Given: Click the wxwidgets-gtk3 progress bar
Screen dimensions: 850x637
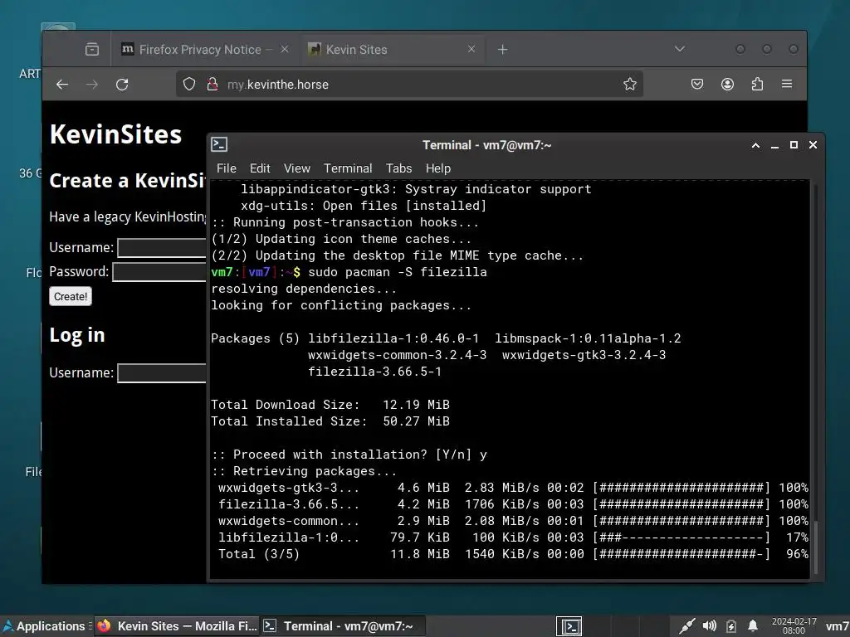Looking at the screenshot, I should pos(681,488).
